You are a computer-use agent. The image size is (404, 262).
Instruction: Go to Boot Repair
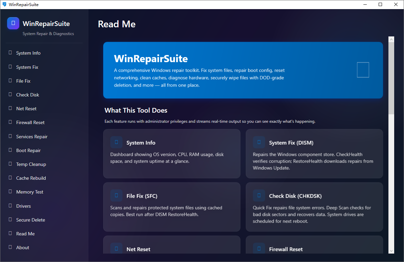click(x=44, y=150)
